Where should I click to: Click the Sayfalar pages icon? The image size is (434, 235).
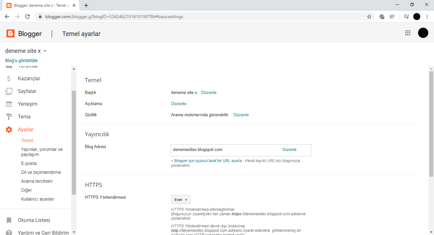tap(9, 91)
